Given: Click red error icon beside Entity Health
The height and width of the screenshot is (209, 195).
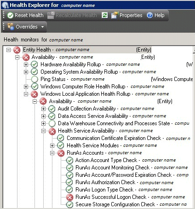Looking at the screenshot, I should tap(17, 50).
